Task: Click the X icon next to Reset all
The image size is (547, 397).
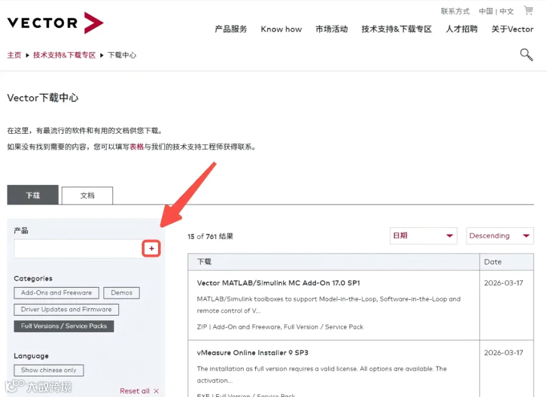Action: (156, 391)
